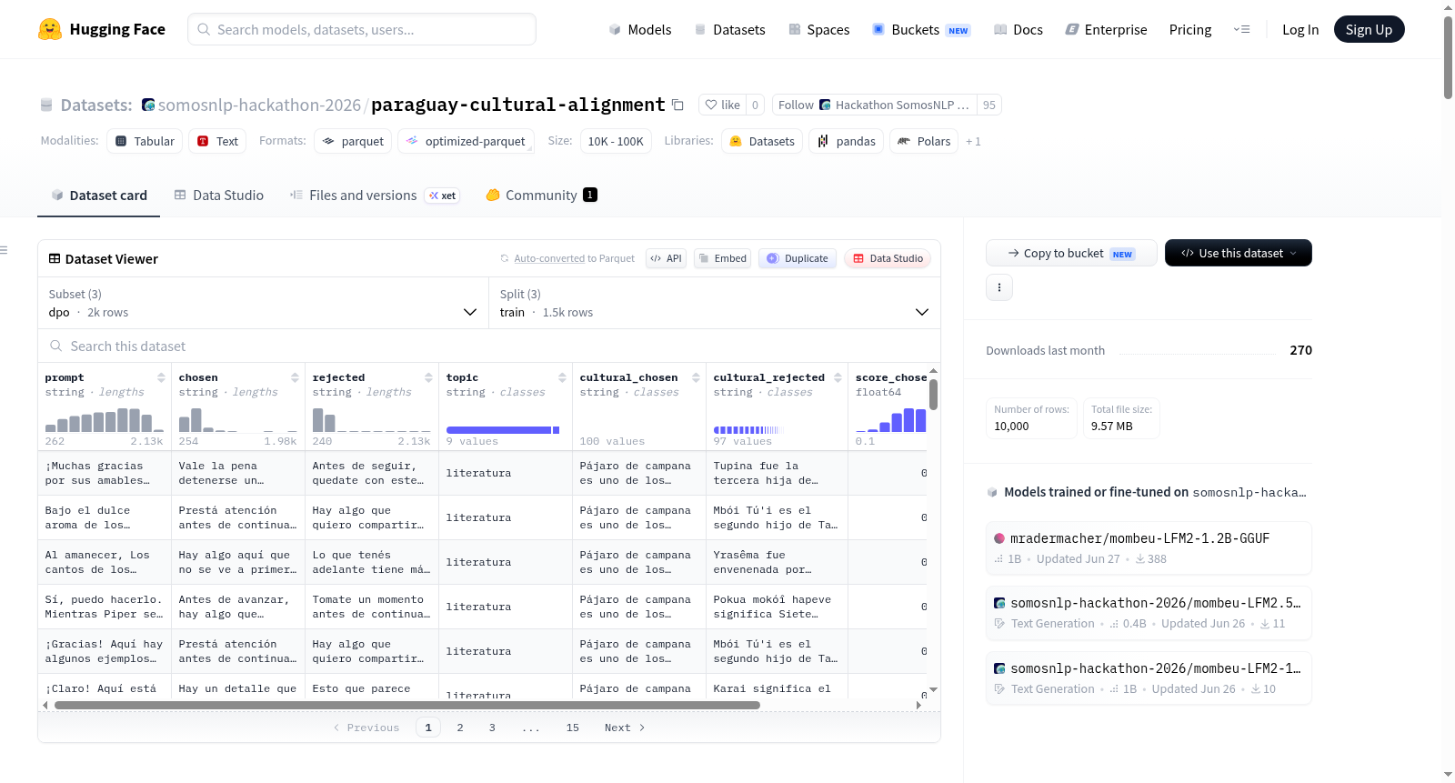This screenshot has width=1455, height=783.
Task: Open the somosnlp-hackathon-2026 organization link
Action: pos(259,105)
